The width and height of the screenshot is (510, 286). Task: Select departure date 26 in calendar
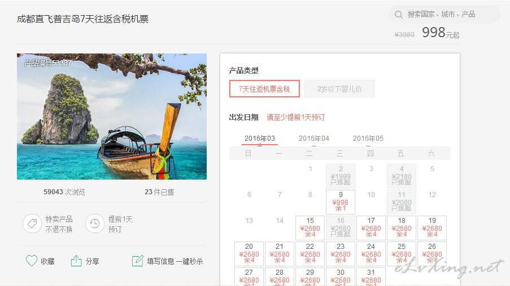pos(432,253)
